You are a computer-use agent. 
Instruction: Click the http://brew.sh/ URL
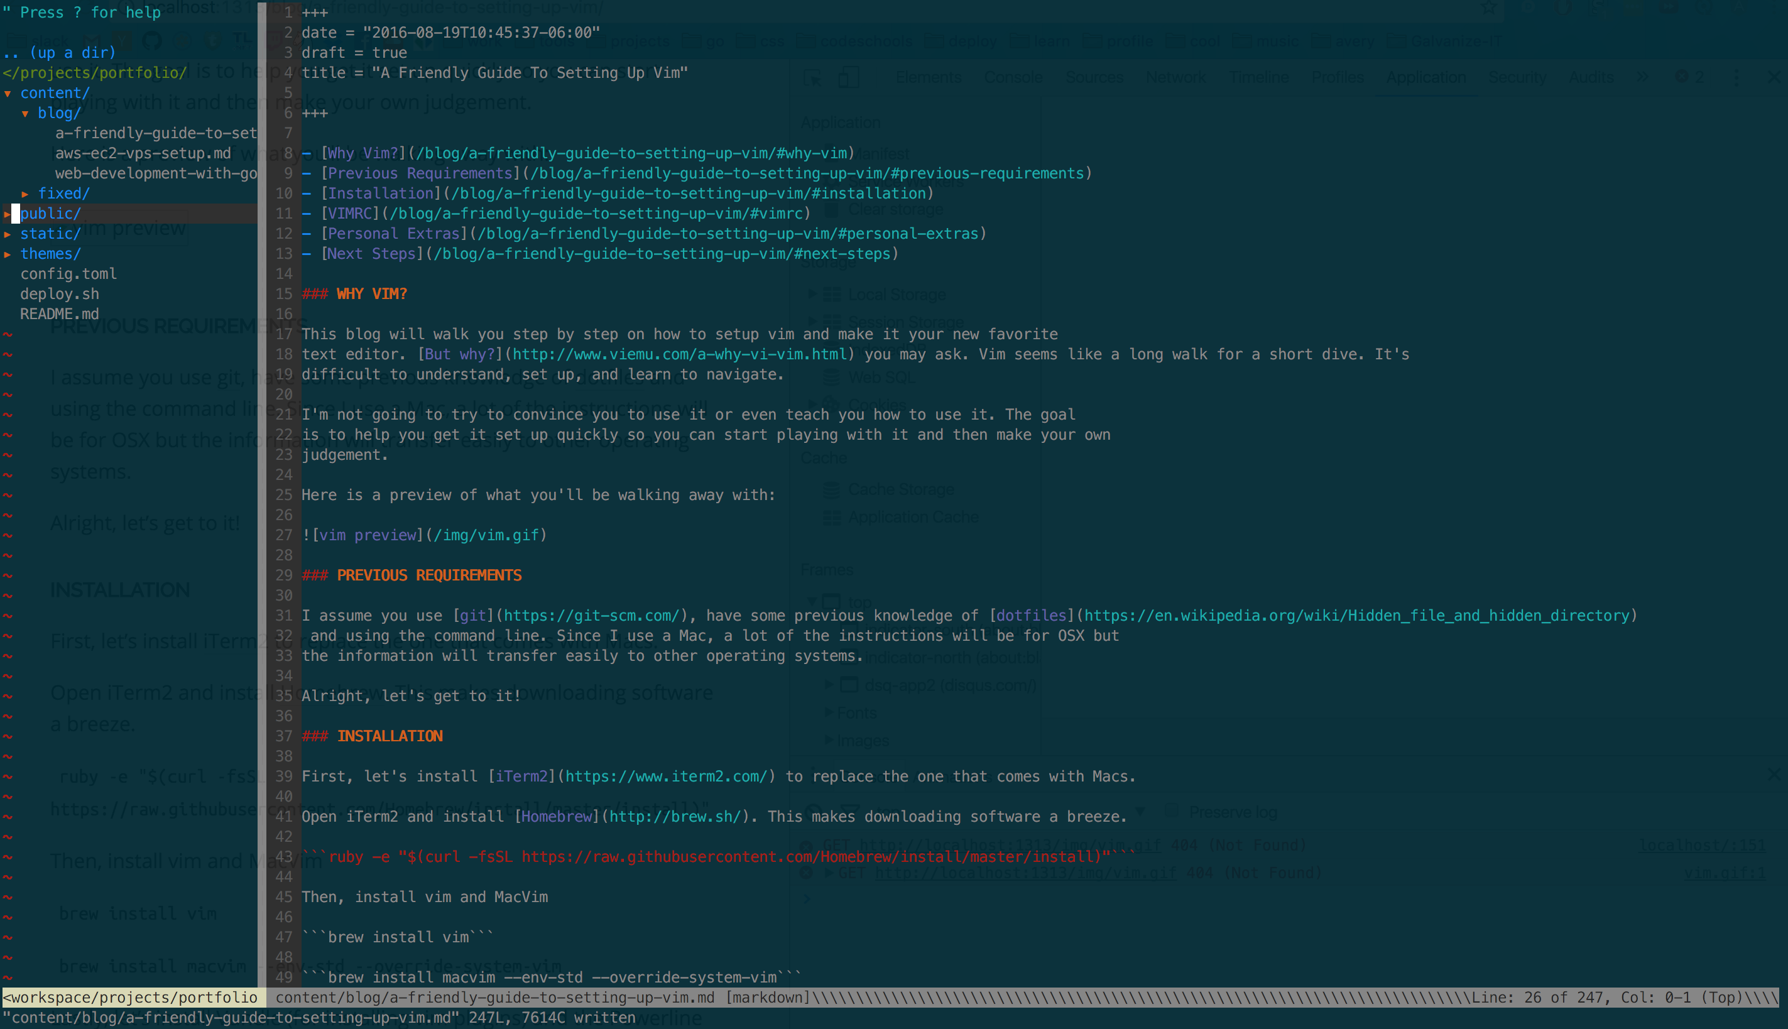[x=675, y=817]
